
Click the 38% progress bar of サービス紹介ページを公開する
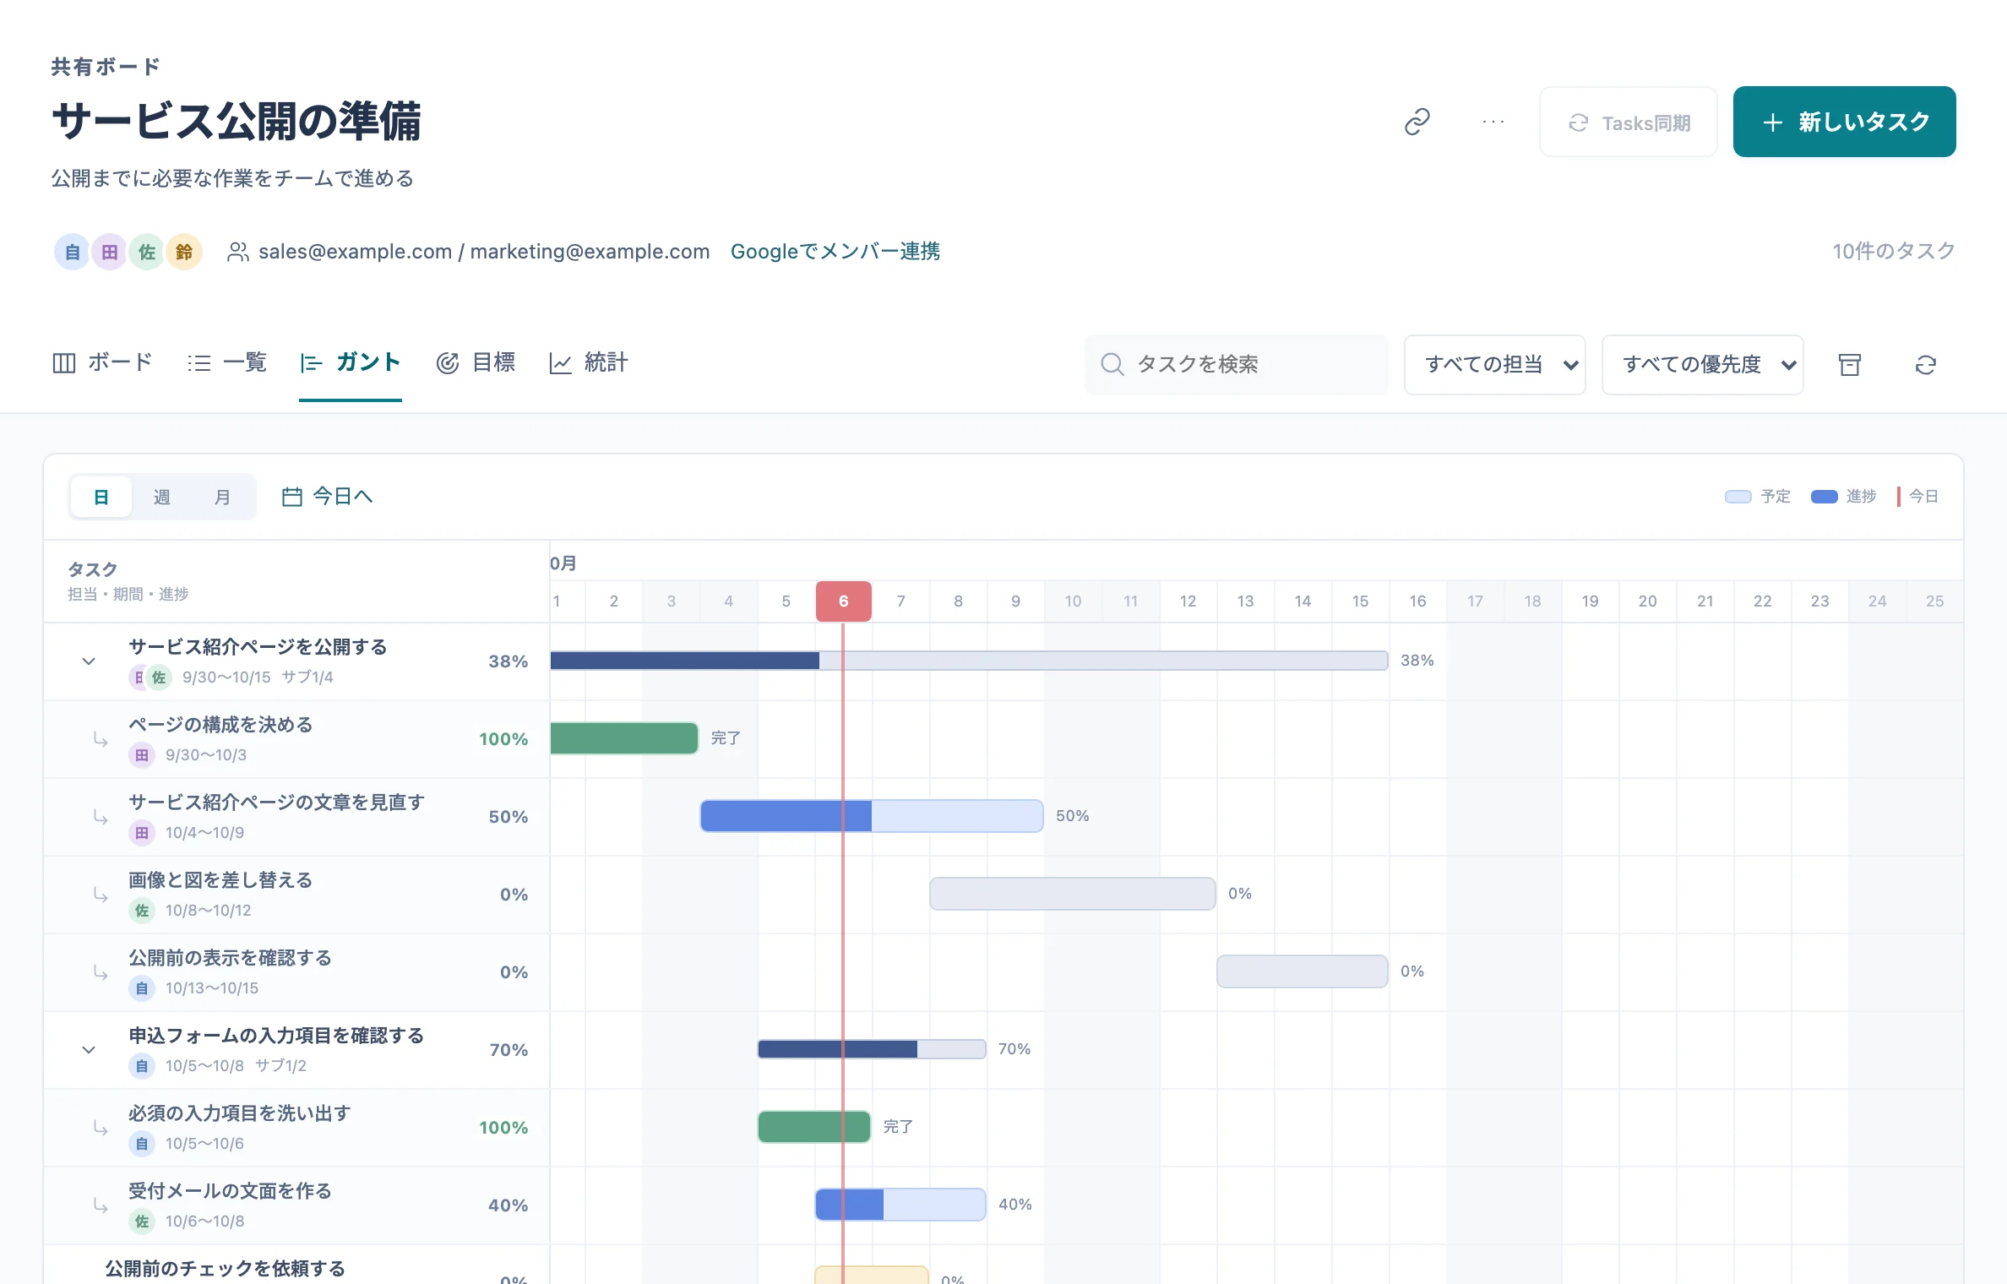click(969, 661)
